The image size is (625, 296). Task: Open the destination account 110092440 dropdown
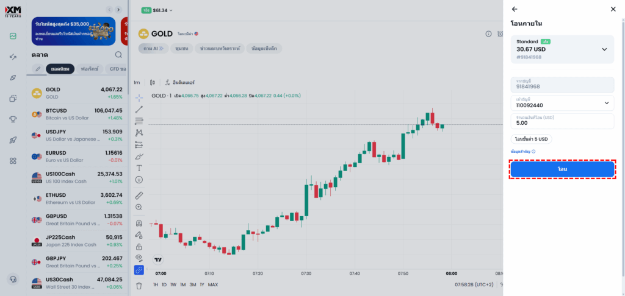coord(606,103)
